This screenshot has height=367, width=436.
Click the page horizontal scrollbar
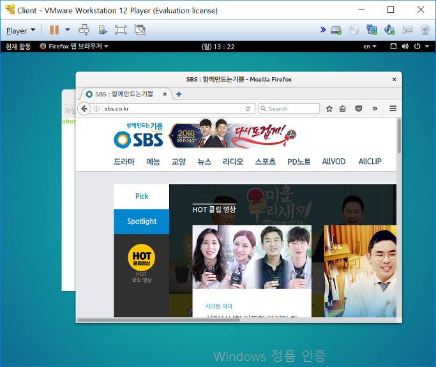coord(158,320)
